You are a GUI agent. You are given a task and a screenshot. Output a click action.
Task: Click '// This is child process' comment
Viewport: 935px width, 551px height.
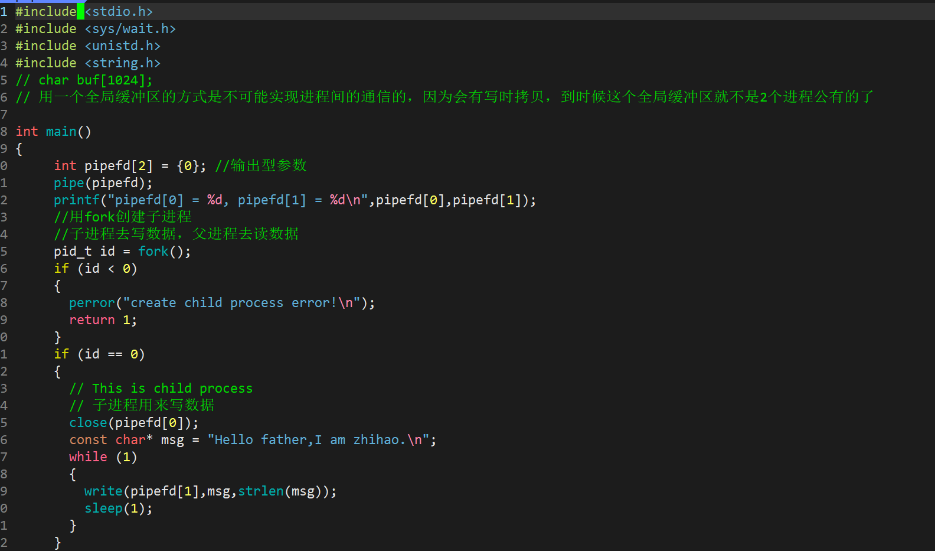161,389
